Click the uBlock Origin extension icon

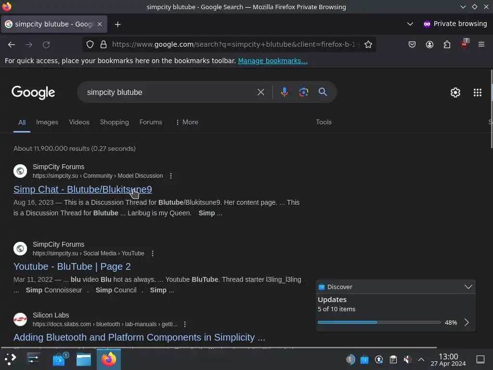pyautogui.click(x=464, y=44)
